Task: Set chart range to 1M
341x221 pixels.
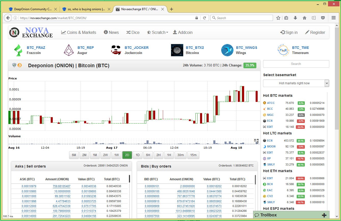Action: point(95,155)
